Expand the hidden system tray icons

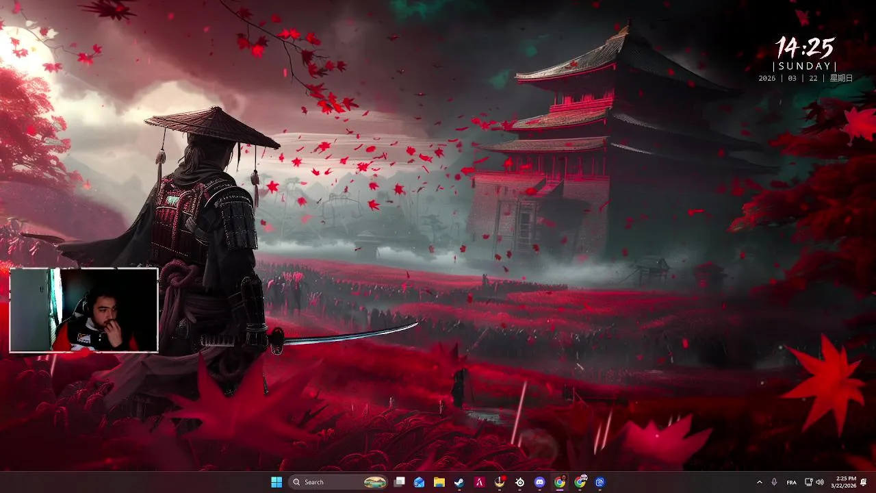(759, 482)
